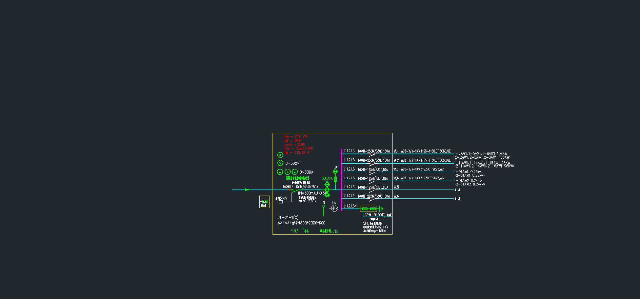Image resolution: width=640 pixels, height=299 pixels.
Task: Select the L1 L2 L3N phase label
Action: pyautogui.click(x=350, y=206)
